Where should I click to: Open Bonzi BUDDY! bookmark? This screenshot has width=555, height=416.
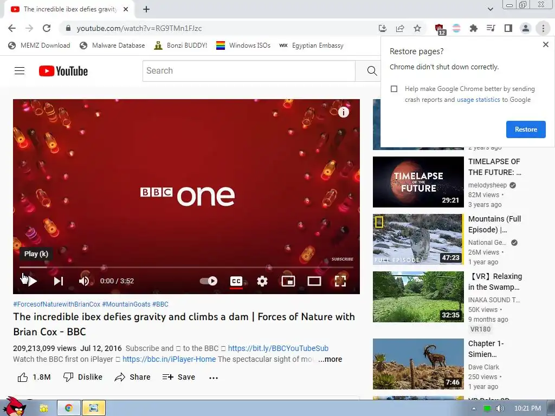click(x=180, y=45)
